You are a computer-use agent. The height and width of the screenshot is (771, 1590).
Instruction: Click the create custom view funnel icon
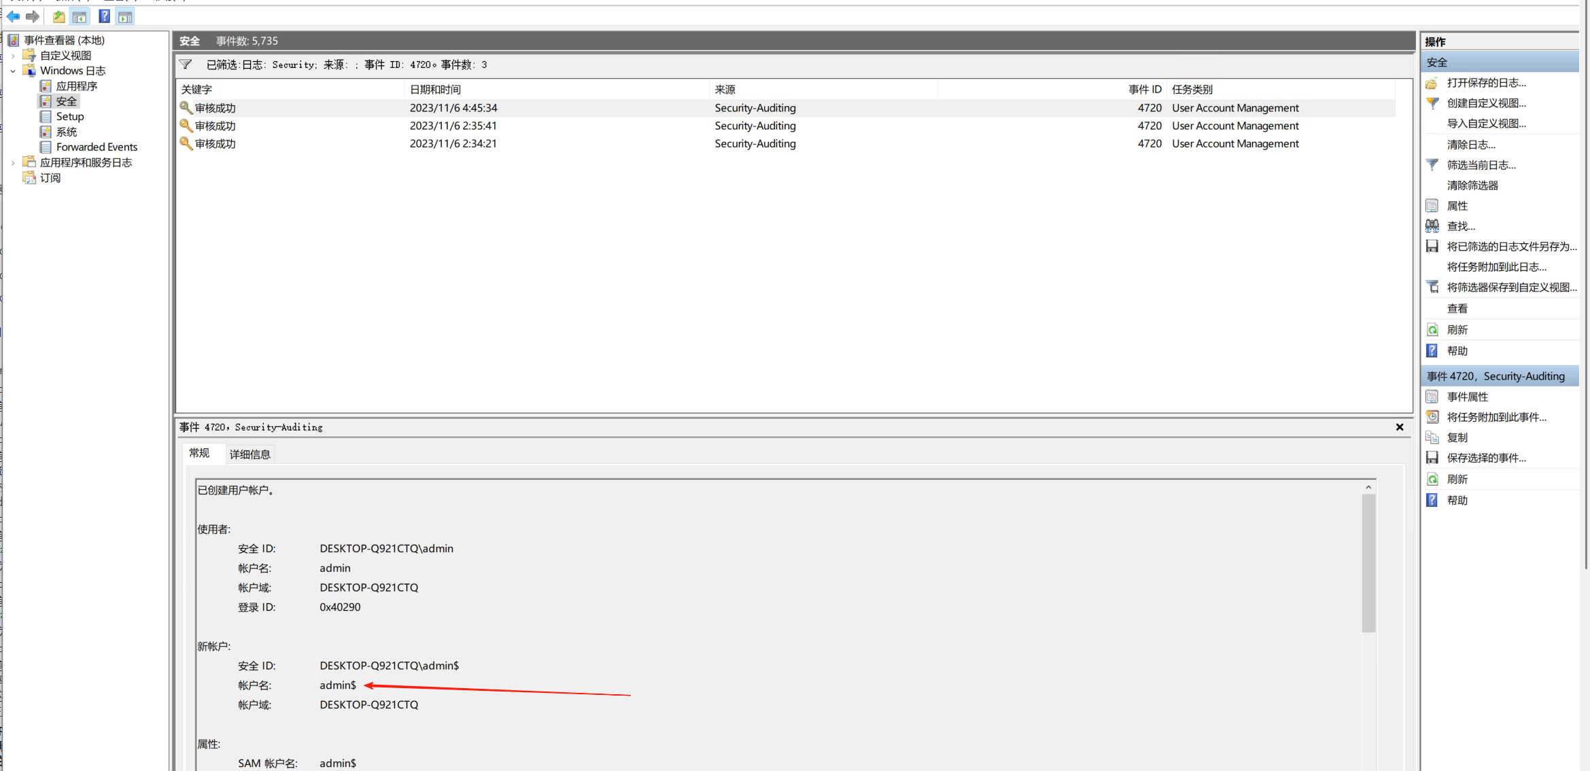pyautogui.click(x=1432, y=103)
